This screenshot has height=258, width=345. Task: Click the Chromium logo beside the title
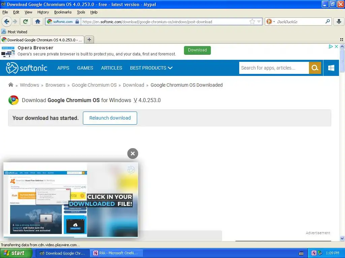click(x=13, y=100)
